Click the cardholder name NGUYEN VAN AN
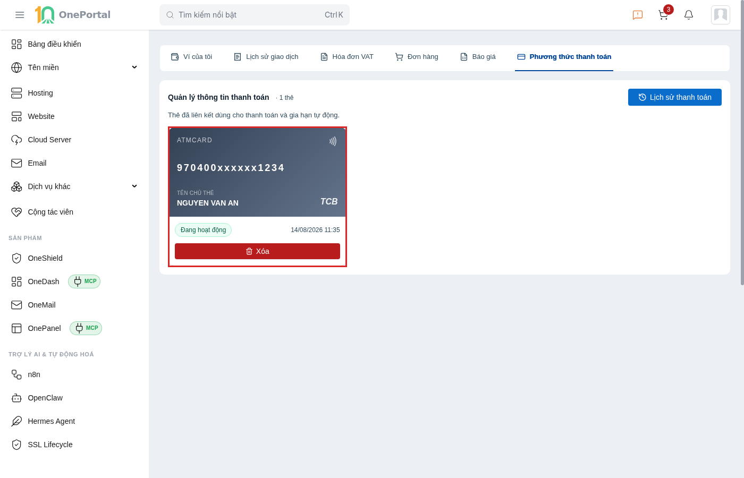Screen dimensions: 744x478 point(208,203)
